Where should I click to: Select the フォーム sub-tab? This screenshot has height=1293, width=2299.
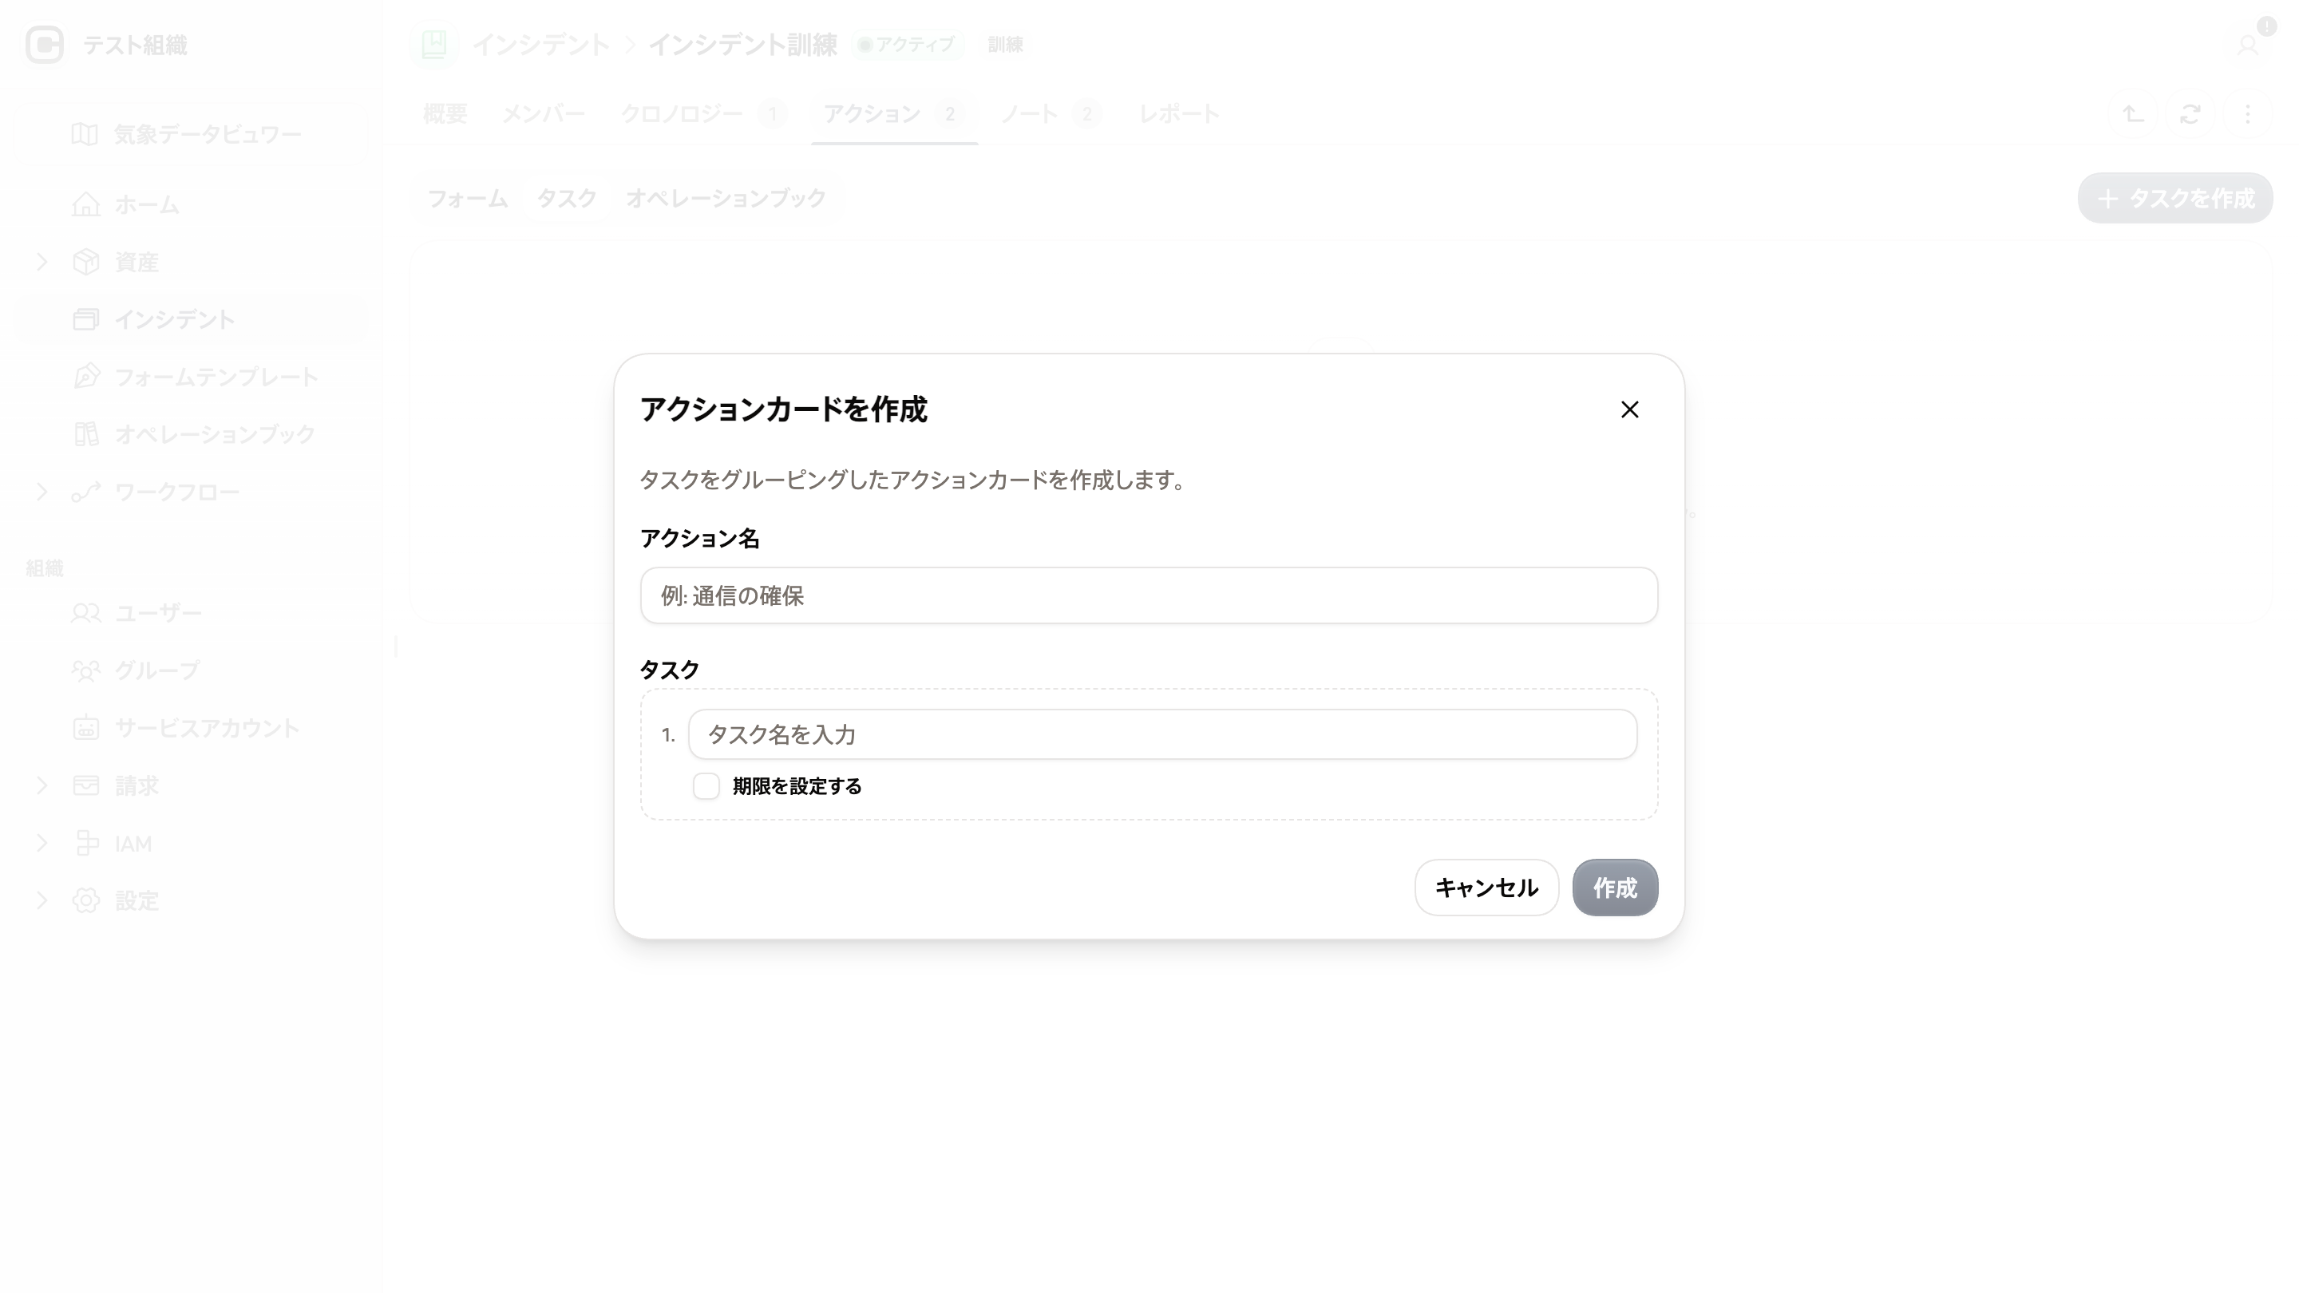[x=468, y=198]
